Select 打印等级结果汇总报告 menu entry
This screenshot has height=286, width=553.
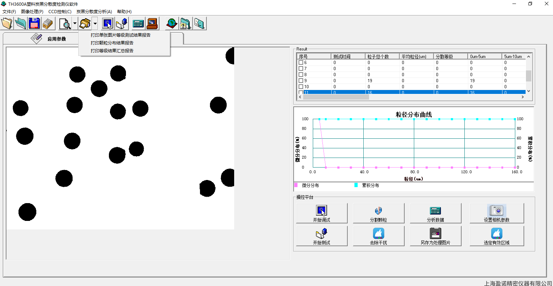[x=112, y=51]
